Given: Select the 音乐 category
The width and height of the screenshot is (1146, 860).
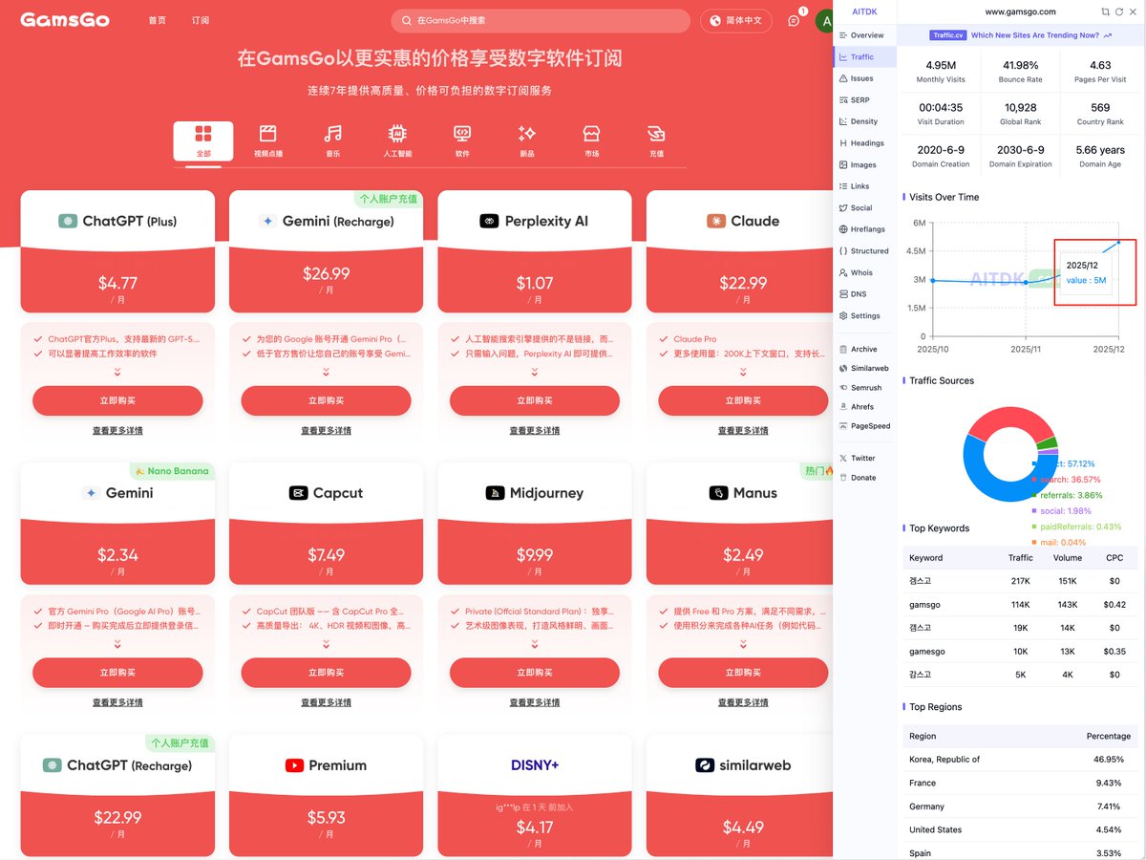Looking at the screenshot, I should [332, 140].
